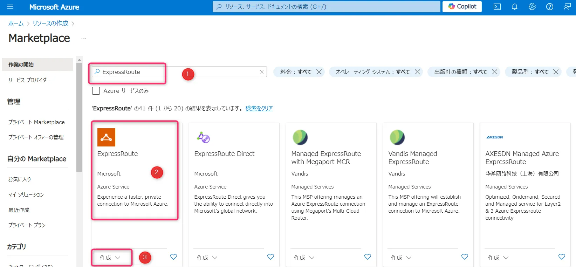The image size is (576, 267).
Task: Open the help question mark icon
Action: point(550,7)
